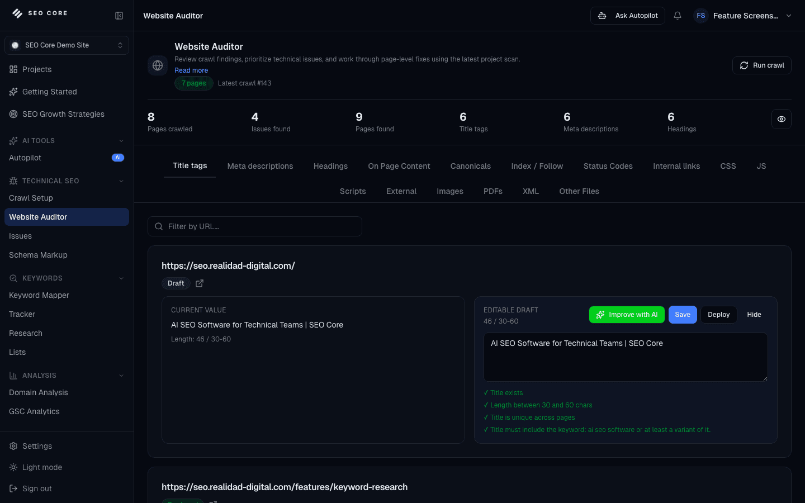Click the Run crawl button
The width and height of the screenshot is (805, 503).
pos(762,65)
